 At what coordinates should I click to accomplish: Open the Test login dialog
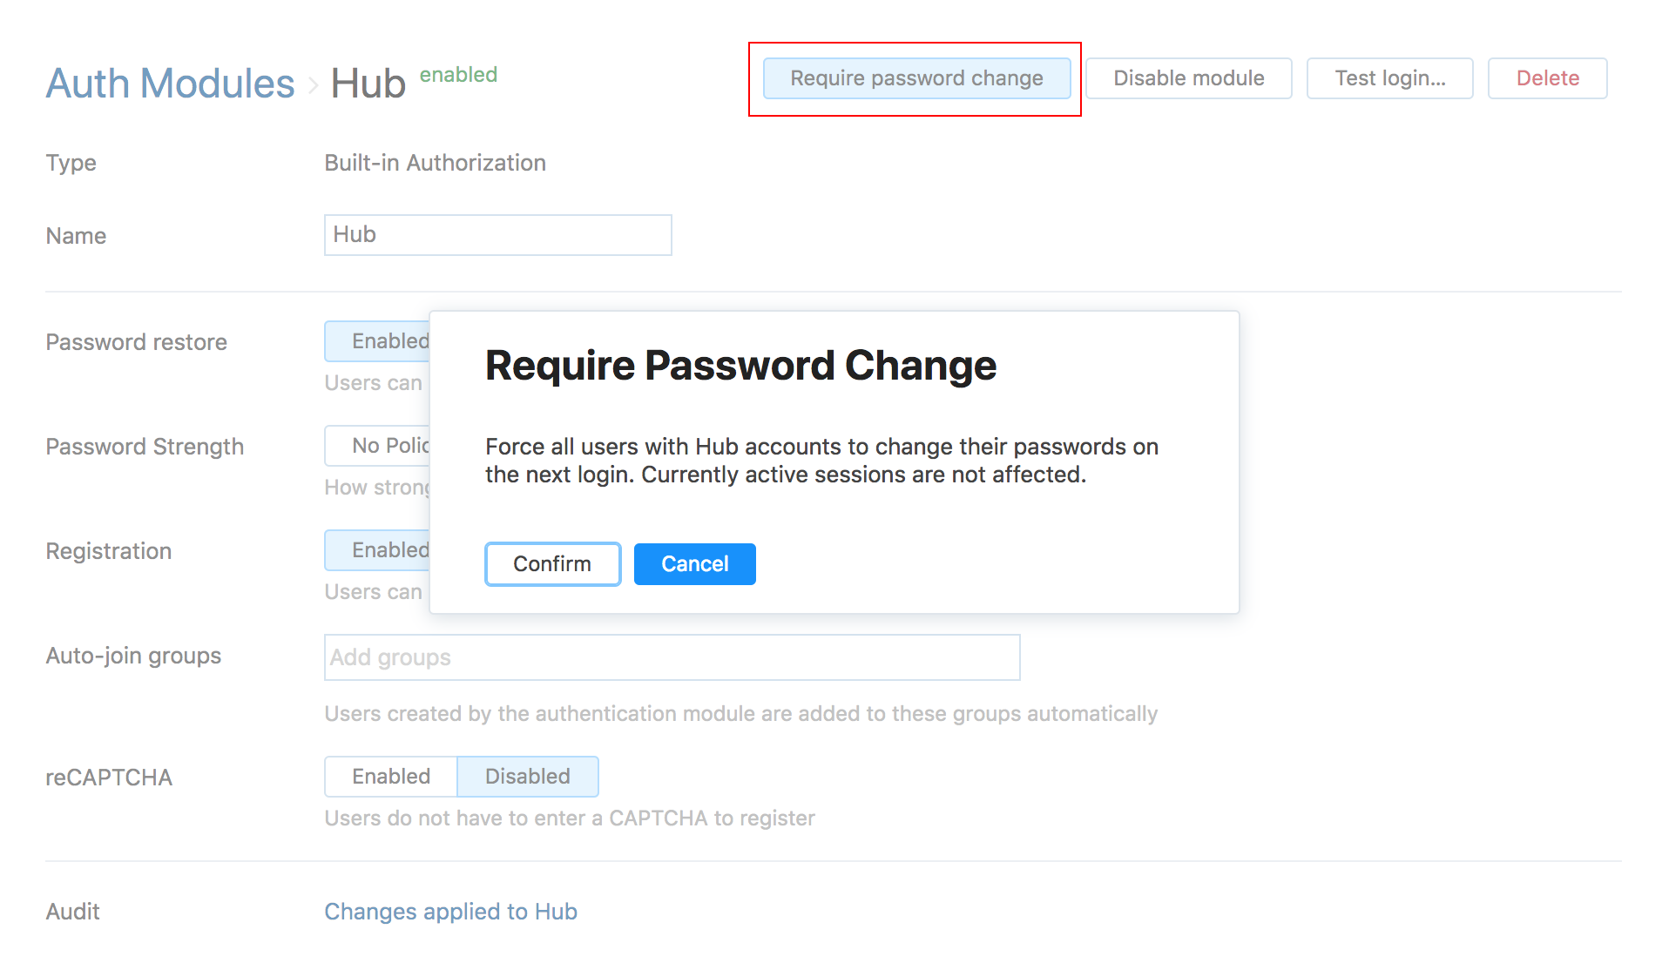tap(1389, 78)
